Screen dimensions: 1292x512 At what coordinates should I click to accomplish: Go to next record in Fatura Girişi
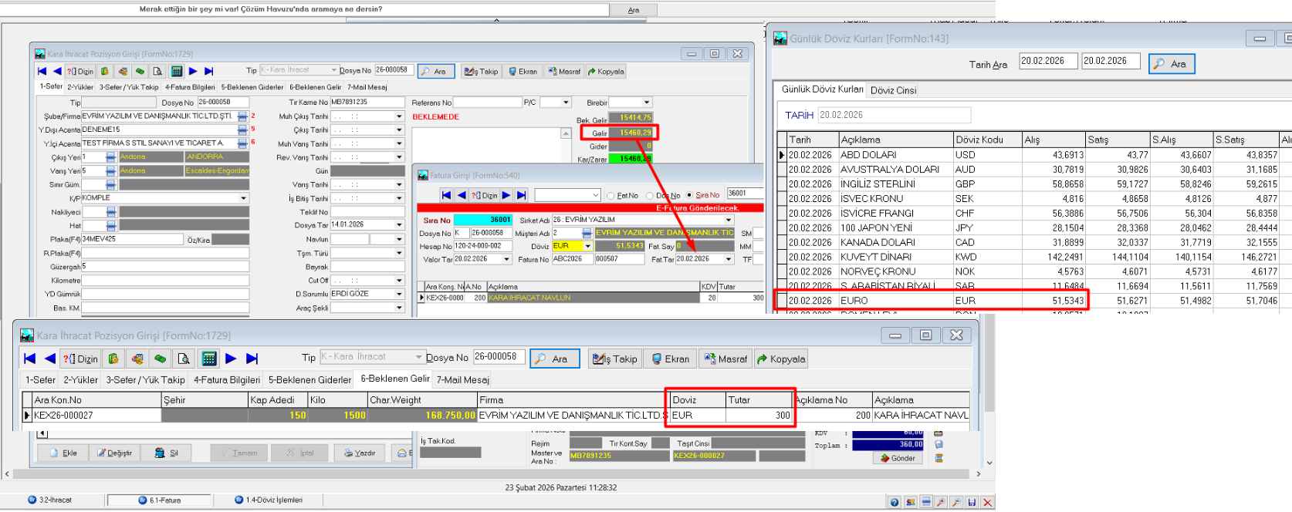pyautogui.click(x=506, y=195)
